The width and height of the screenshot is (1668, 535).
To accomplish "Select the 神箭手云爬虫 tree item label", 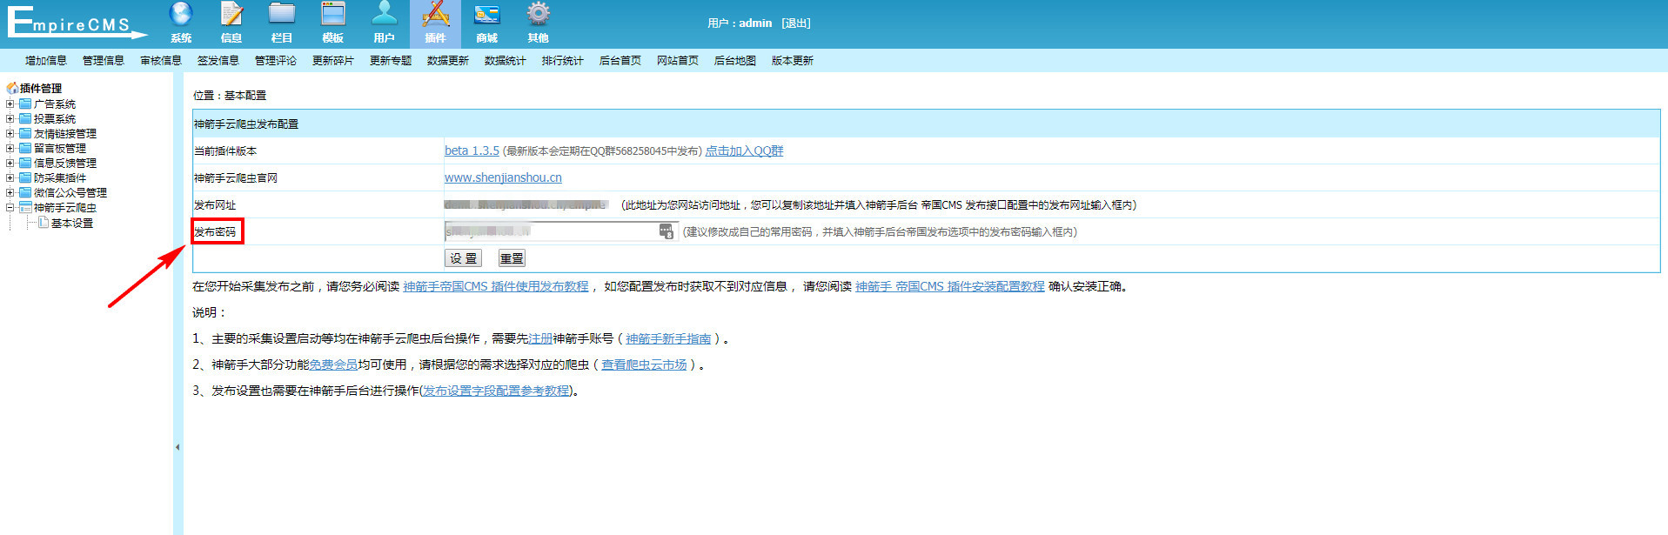I will (x=65, y=207).
